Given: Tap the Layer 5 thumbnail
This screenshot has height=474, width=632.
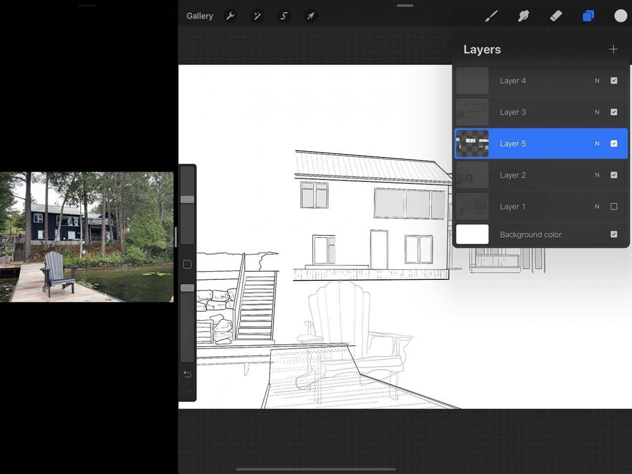Looking at the screenshot, I should pos(472,143).
